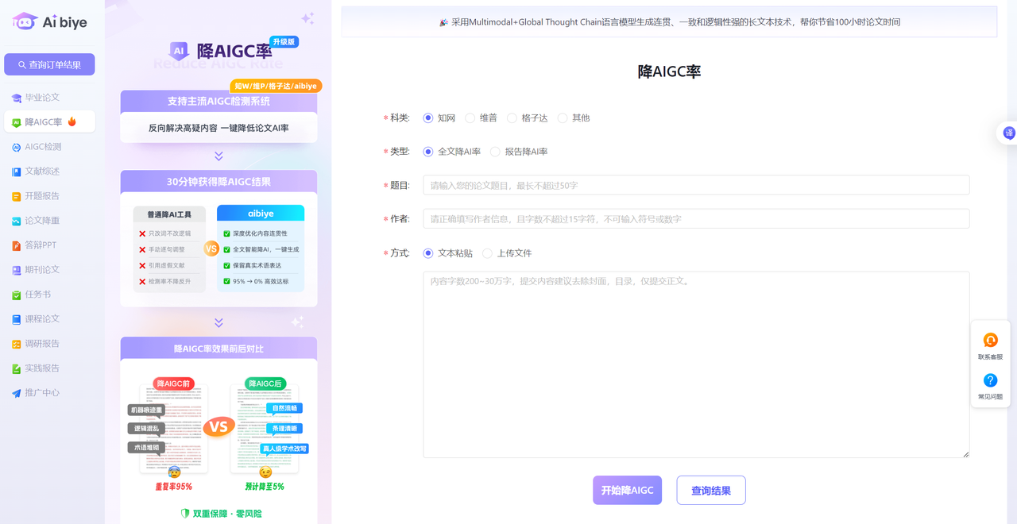1017x524 pixels.
Task: Click the 题目 title input field
Action: pos(696,185)
